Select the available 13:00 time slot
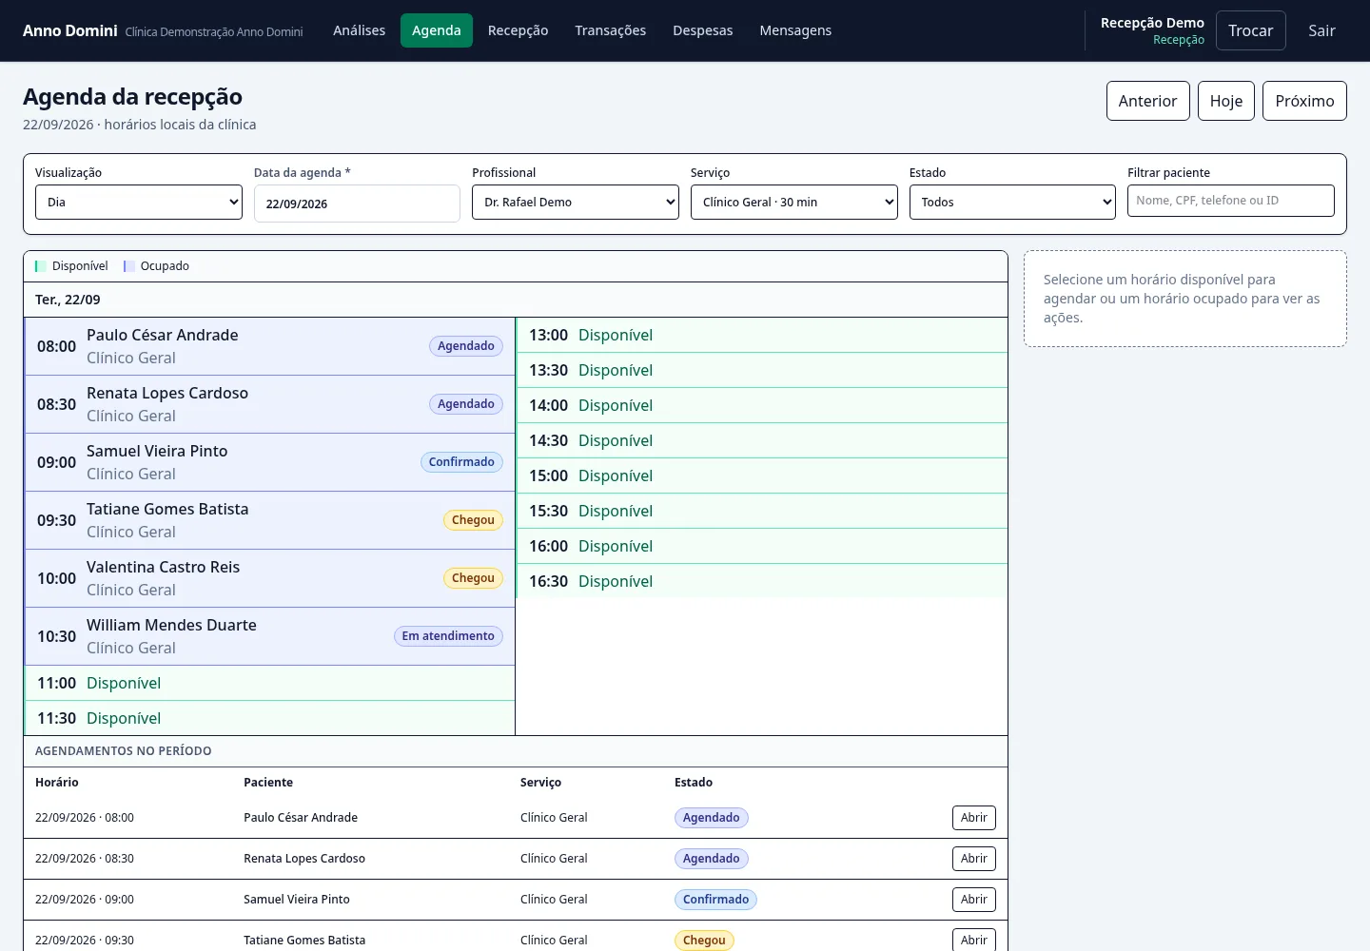The height and width of the screenshot is (951, 1370). (x=762, y=335)
